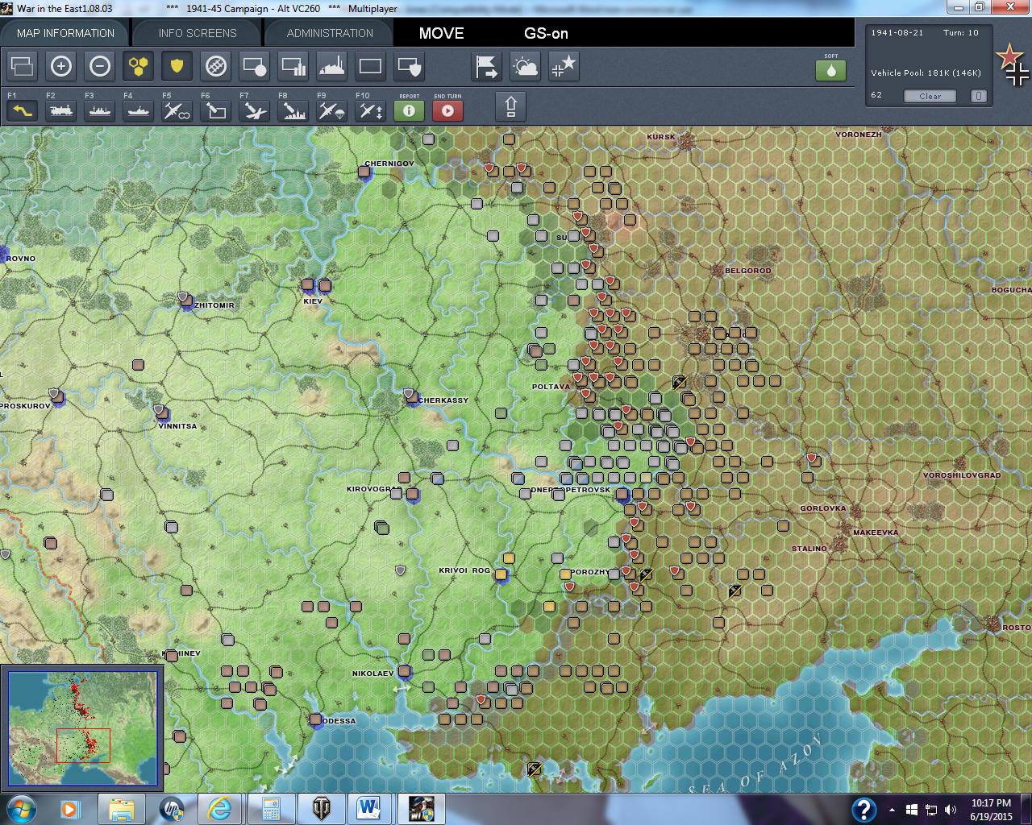Select F3 naval transport ship icon
The image size is (1032, 825).
100,110
